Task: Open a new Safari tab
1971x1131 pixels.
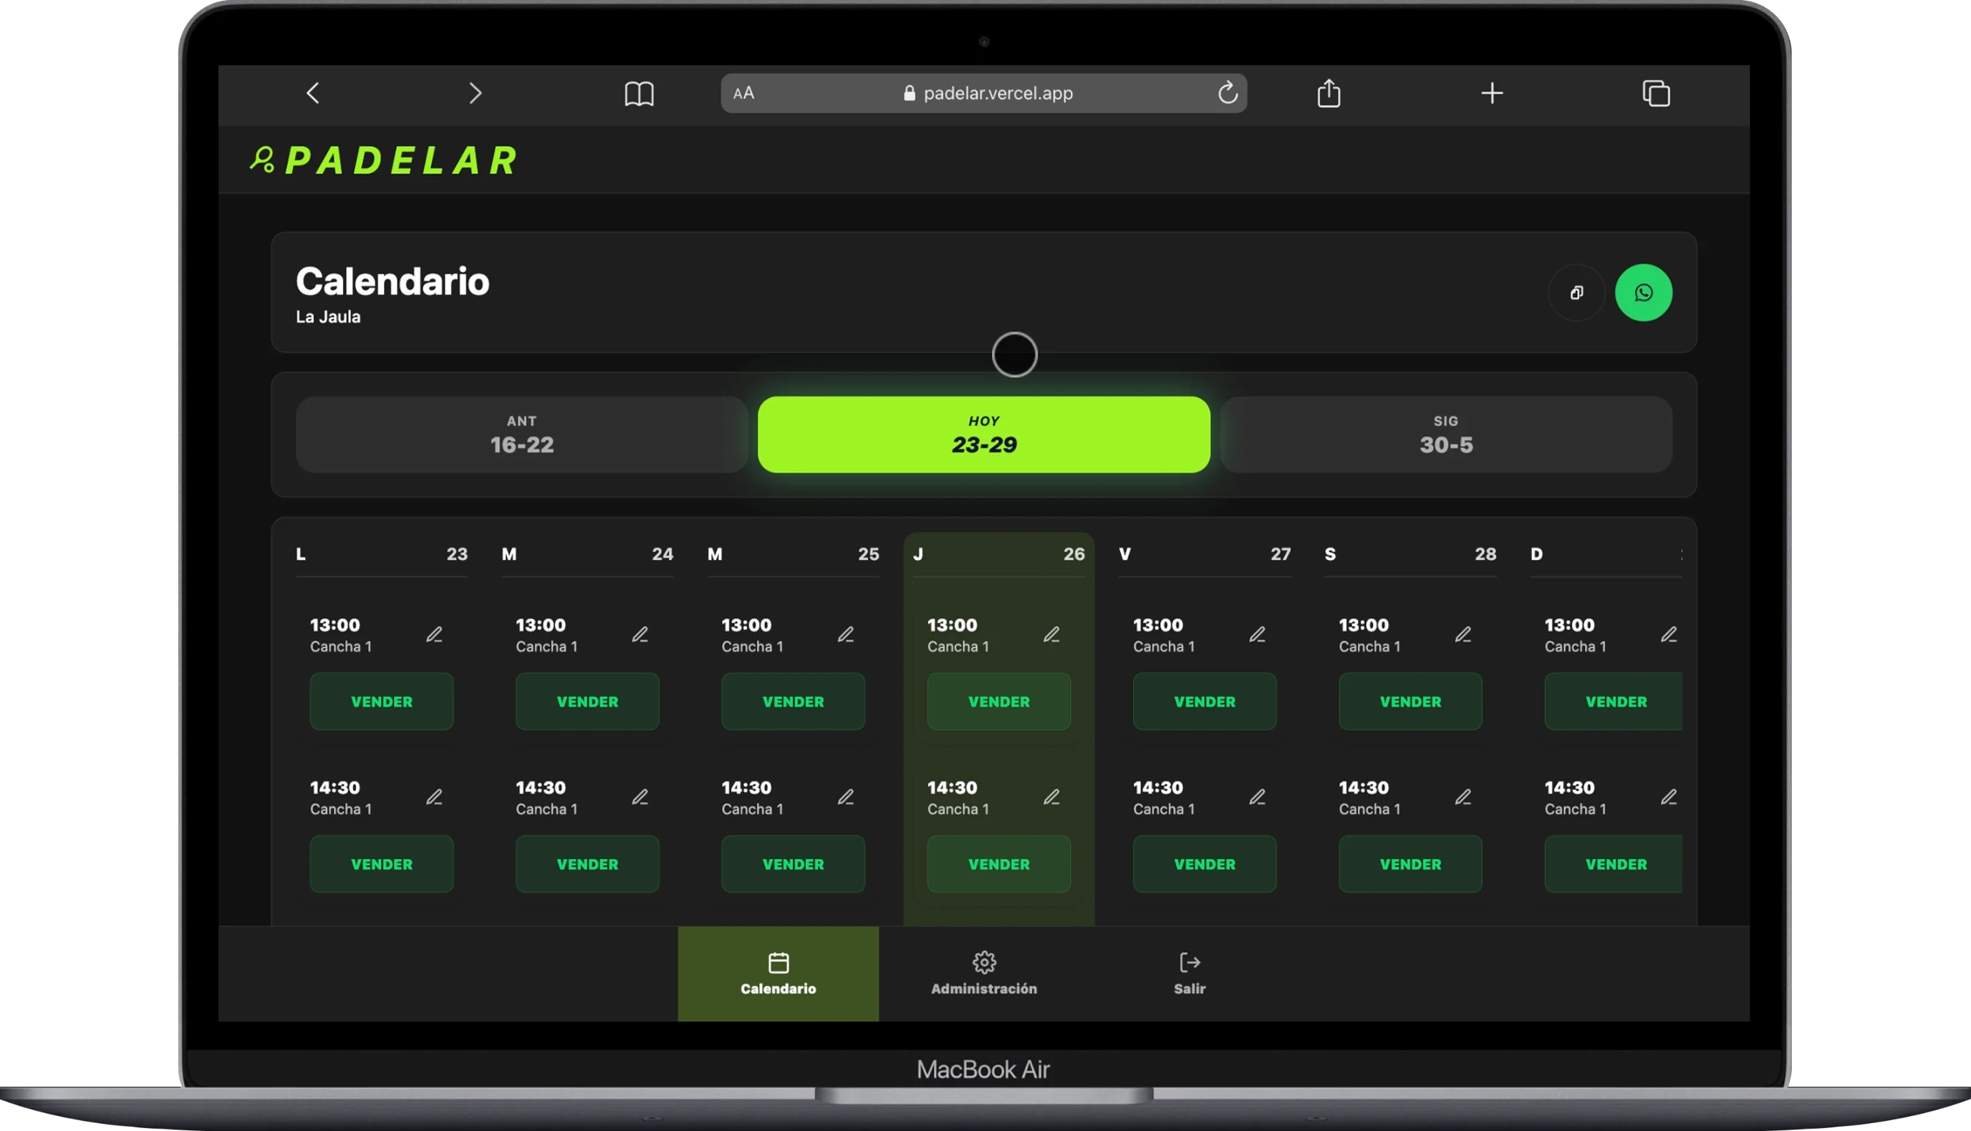Action: point(1491,93)
